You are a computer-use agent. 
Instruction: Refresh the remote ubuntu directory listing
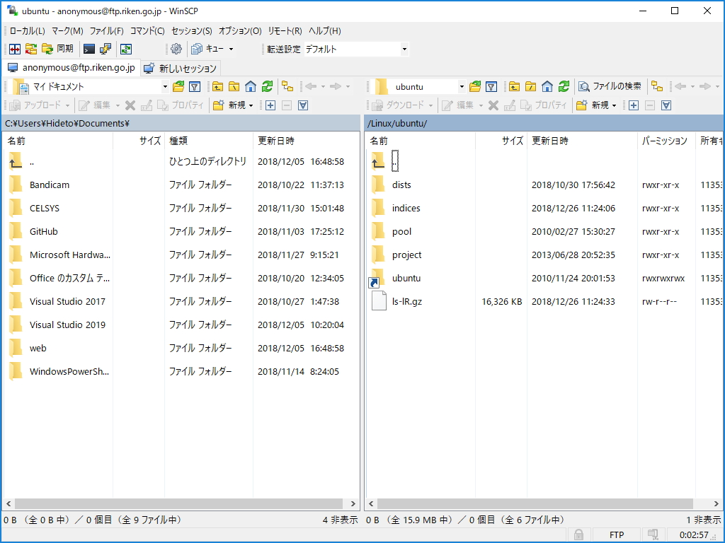point(564,86)
